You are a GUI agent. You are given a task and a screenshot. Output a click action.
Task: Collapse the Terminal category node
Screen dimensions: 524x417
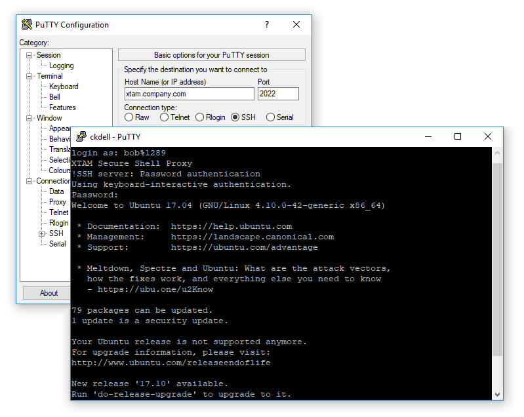coord(30,77)
